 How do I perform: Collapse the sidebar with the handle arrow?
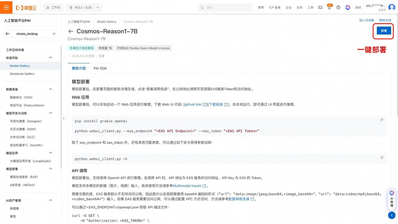pyautogui.click(x=63, y=118)
